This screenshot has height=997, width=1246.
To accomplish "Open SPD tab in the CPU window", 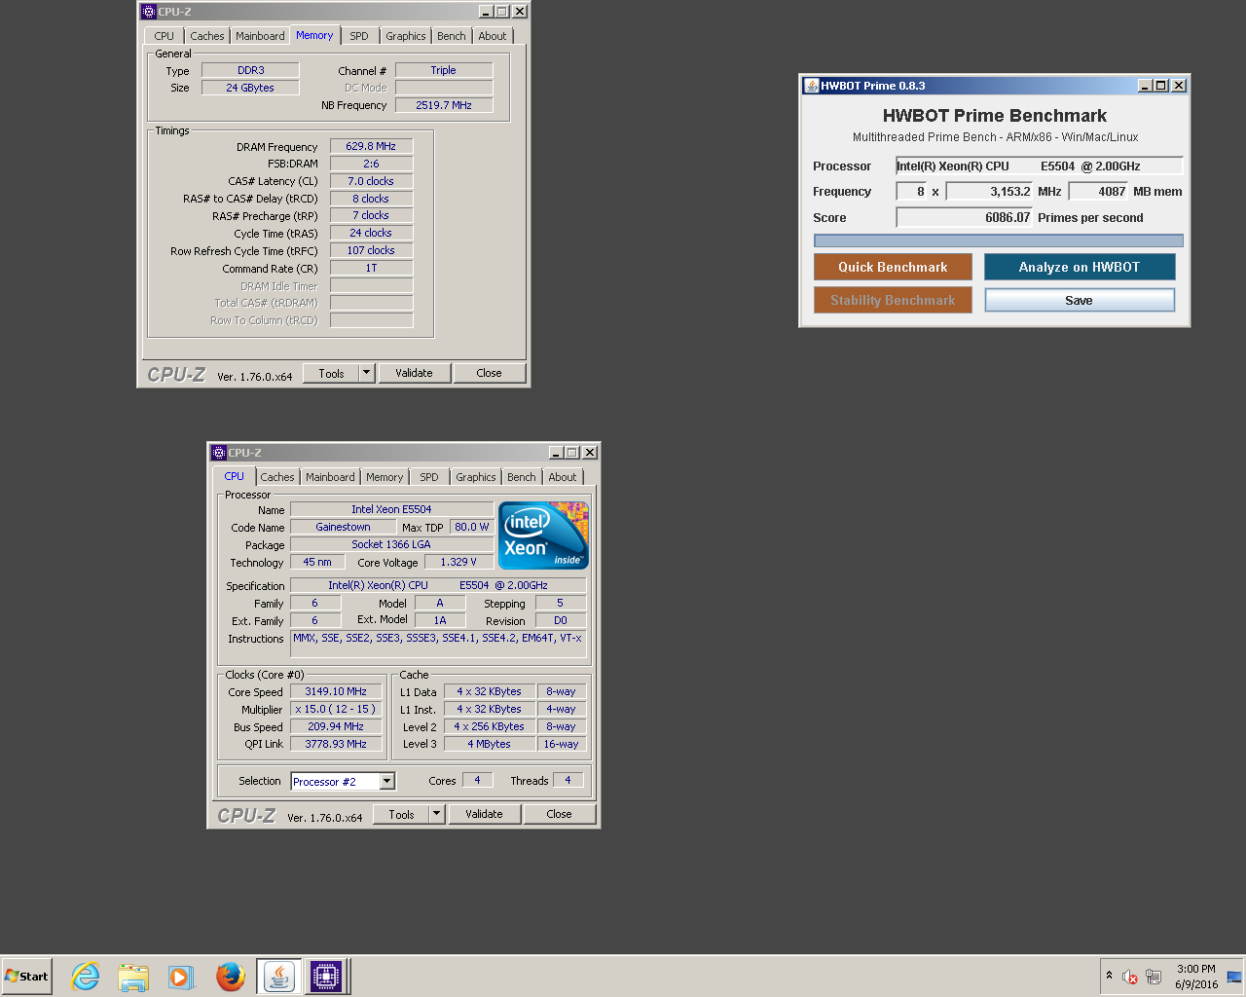I will pyautogui.click(x=429, y=477).
